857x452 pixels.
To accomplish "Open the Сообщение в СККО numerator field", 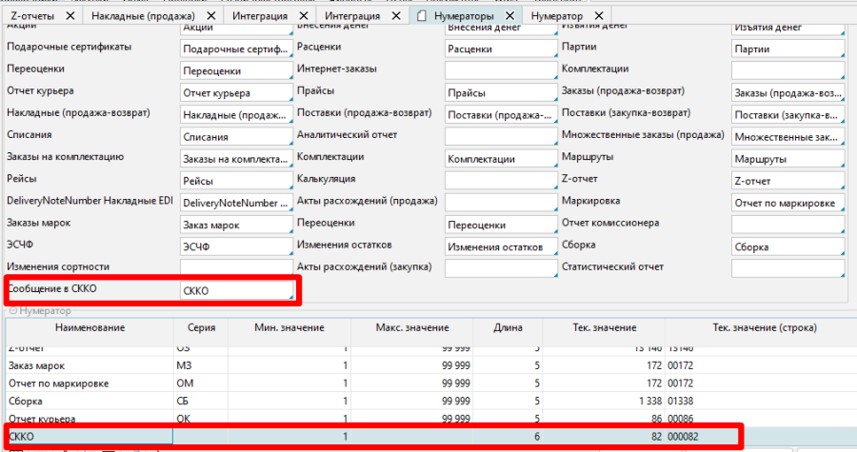I will pos(235,290).
